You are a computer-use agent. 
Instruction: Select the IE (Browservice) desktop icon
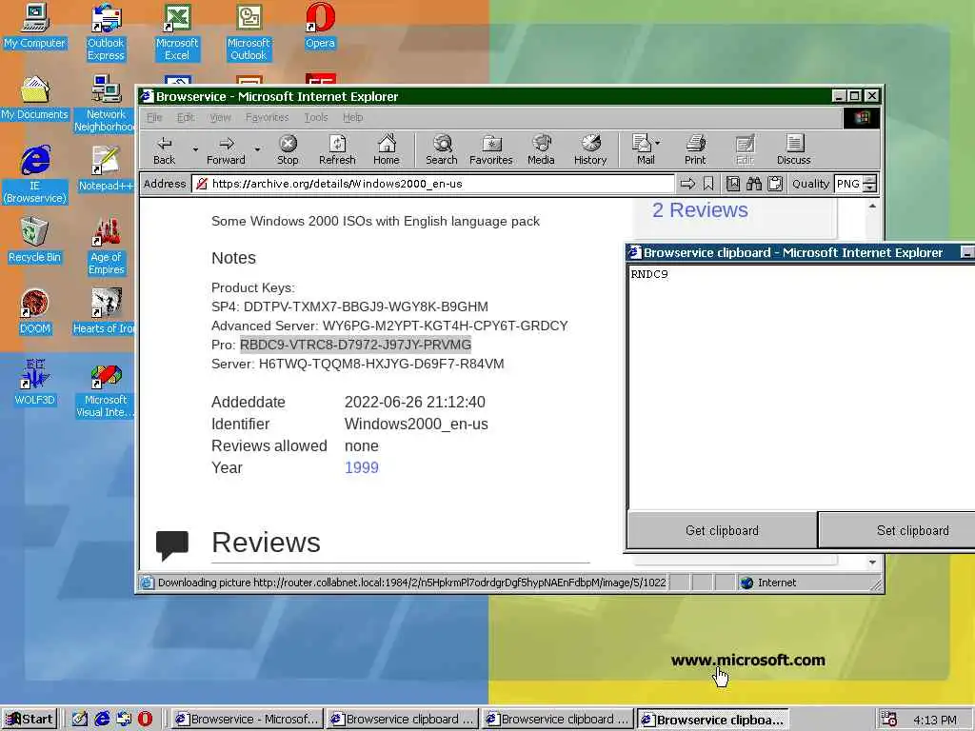point(35,175)
